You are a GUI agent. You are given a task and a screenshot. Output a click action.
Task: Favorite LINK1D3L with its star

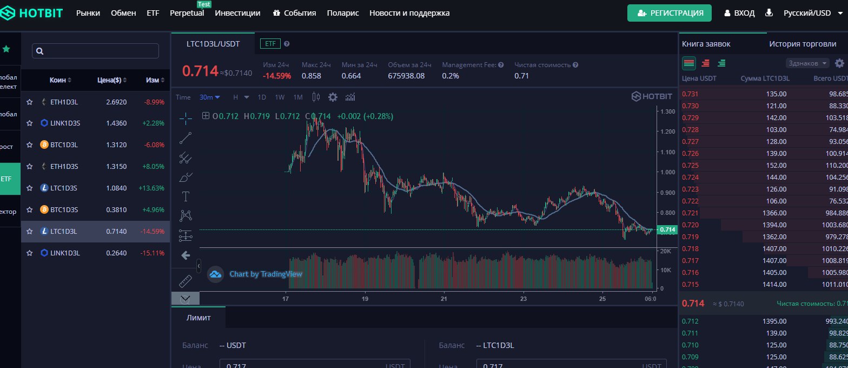pos(30,253)
